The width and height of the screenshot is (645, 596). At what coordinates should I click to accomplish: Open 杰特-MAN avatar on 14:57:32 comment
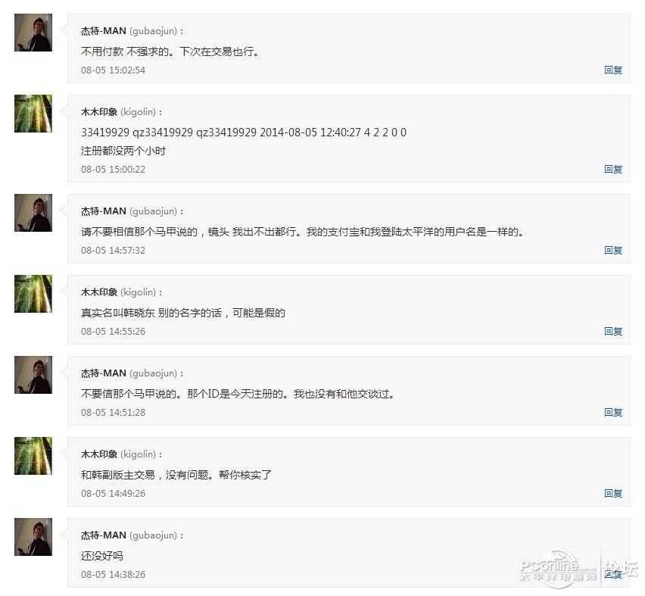pyautogui.click(x=33, y=213)
